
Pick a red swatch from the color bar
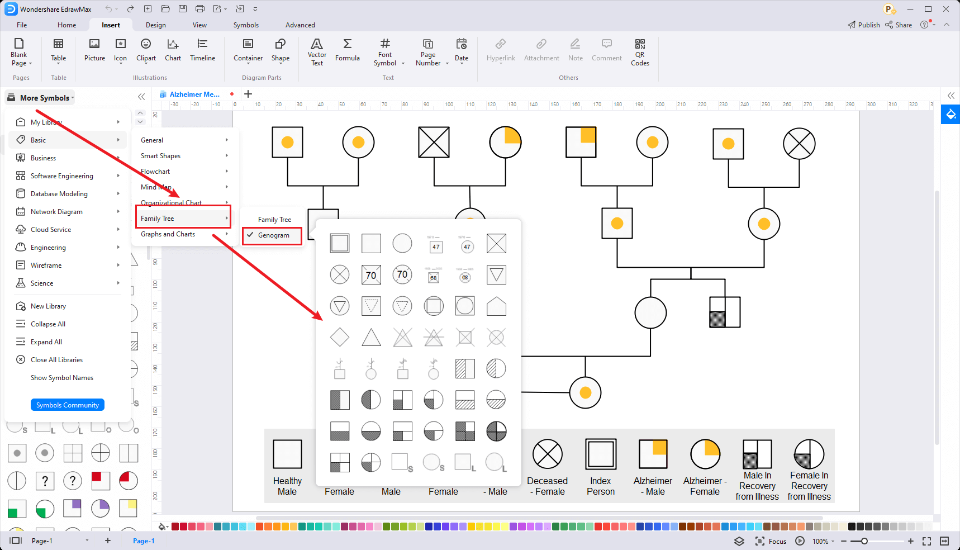click(x=175, y=526)
